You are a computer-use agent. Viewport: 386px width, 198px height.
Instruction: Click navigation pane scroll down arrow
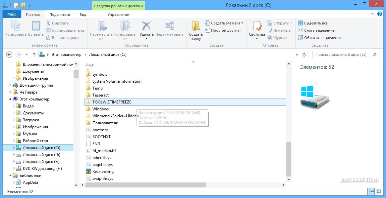coord(76,185)
